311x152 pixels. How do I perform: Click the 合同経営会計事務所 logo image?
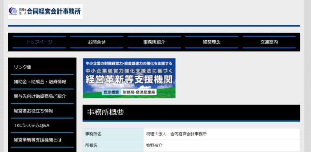[45, 12]
